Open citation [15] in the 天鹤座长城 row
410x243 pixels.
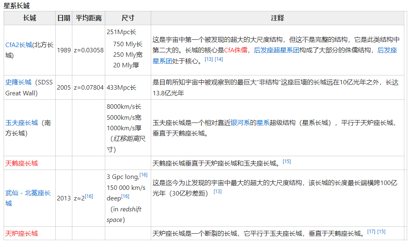(x=286, y=161)
